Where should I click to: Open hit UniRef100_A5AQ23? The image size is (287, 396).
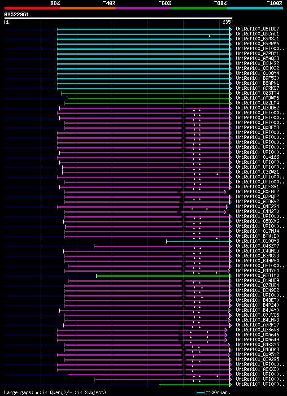coord(257,59)
